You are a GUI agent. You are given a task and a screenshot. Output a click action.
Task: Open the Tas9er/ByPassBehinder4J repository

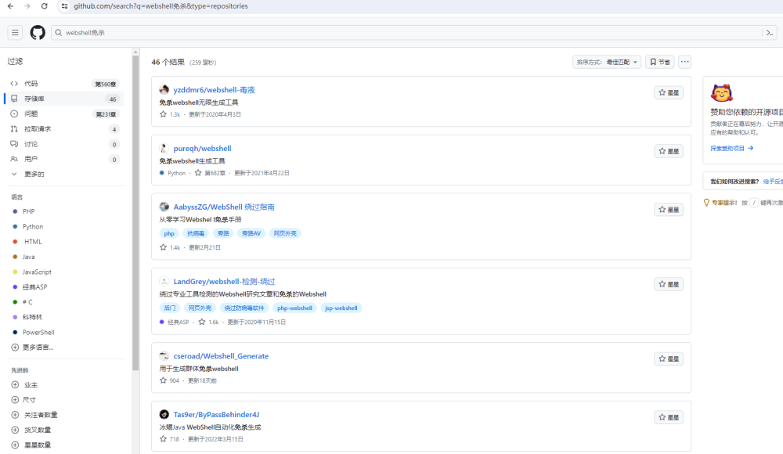(x=216, y=415)
